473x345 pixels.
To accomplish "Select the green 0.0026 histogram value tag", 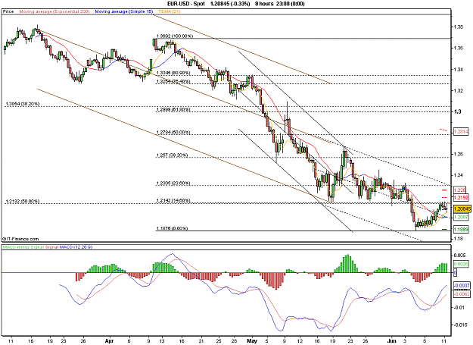I will pos(461,264).
